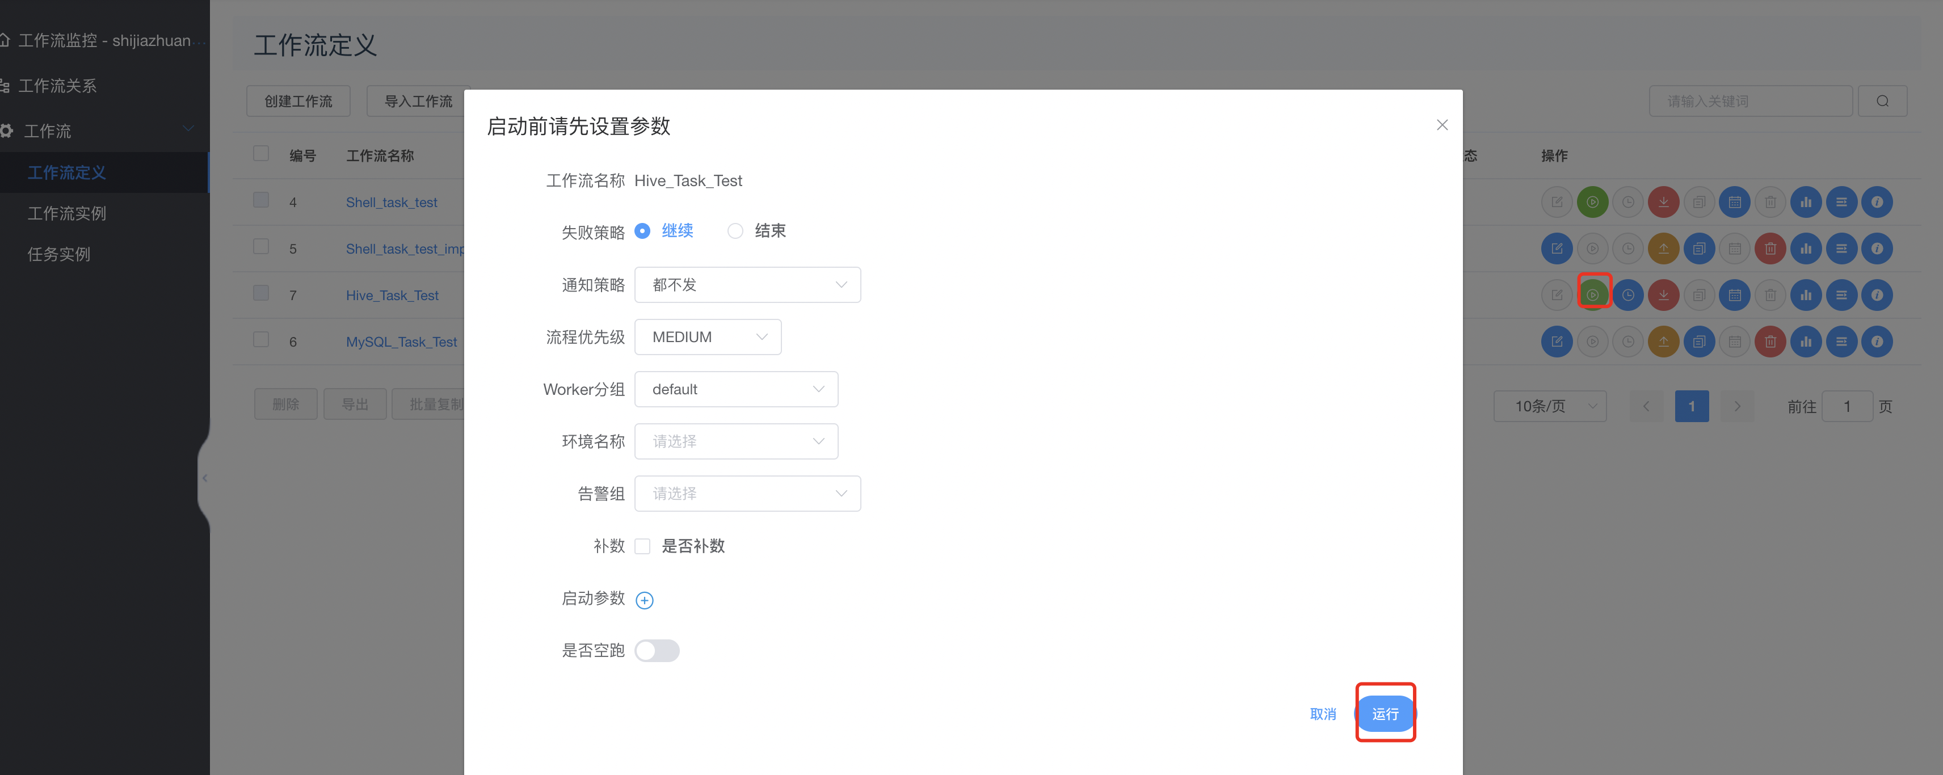Click the timing clock icon for Hive_Task_Test
The height and width of the screenshot is (775, 1943).
(x=1627, y=295)
